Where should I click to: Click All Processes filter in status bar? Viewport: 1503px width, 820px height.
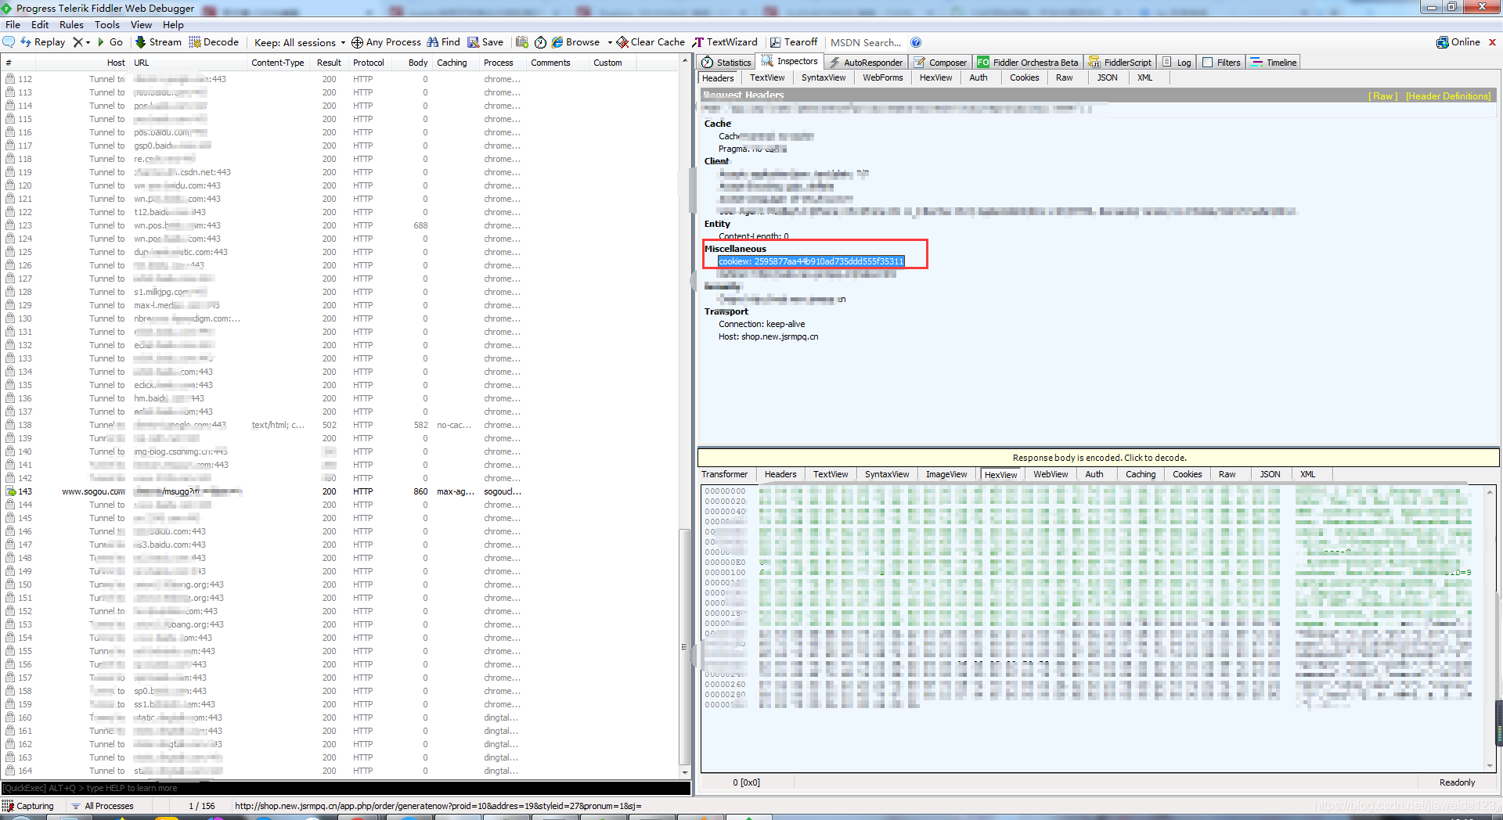(103, 806)
